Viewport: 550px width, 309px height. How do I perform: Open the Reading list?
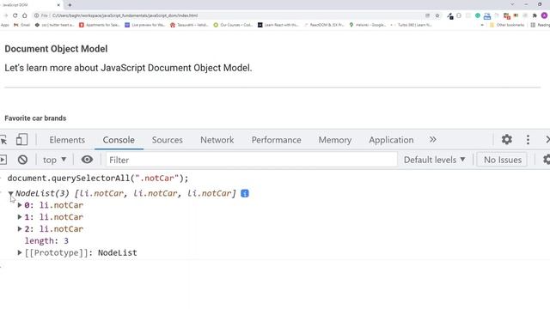541,25
